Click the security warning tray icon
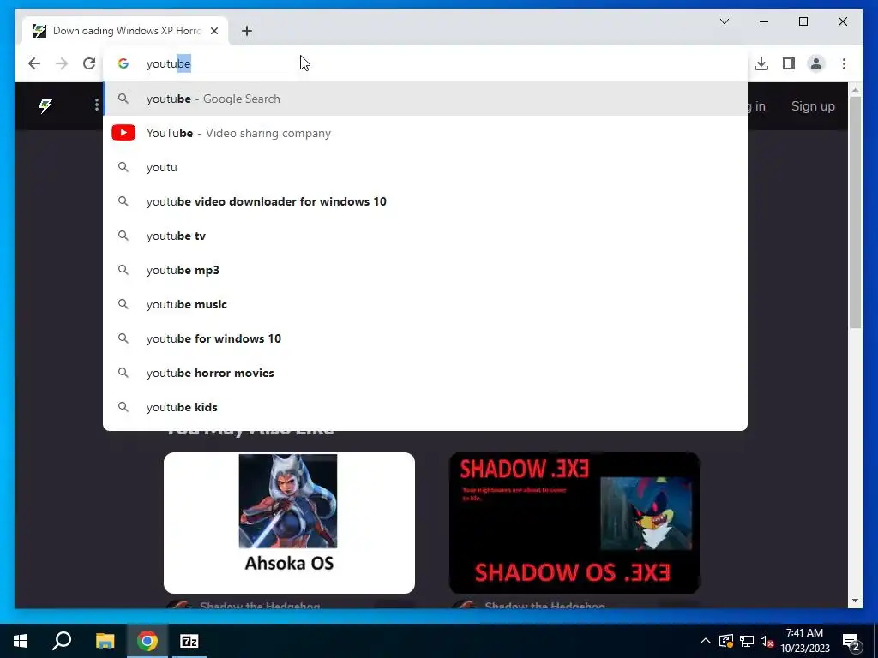 click(726, 641)
